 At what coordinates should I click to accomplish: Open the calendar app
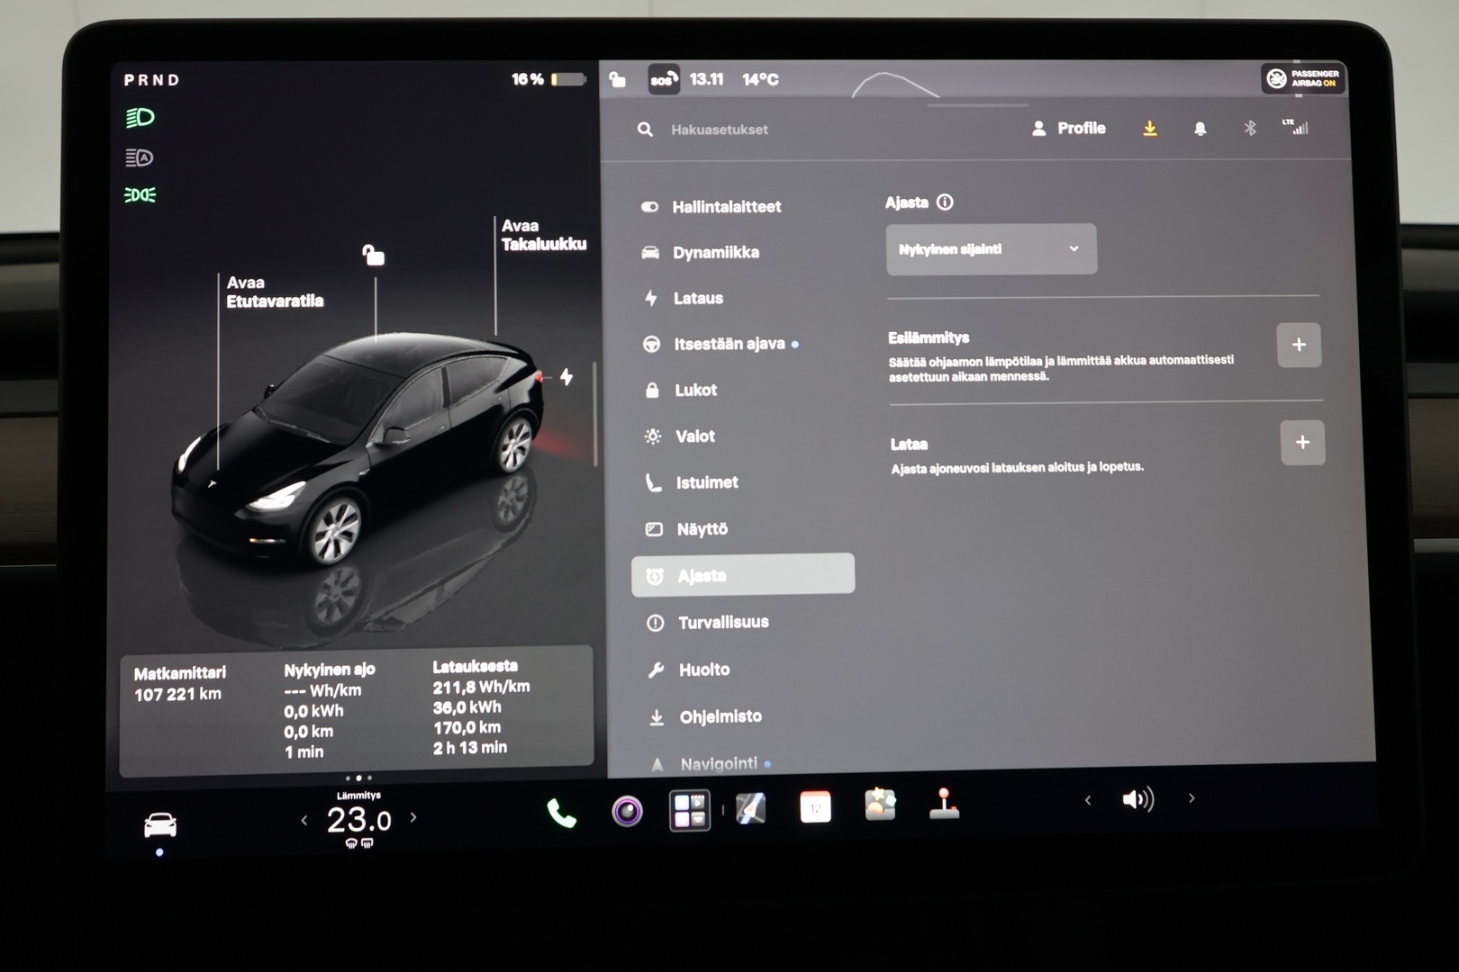[815, 807]
